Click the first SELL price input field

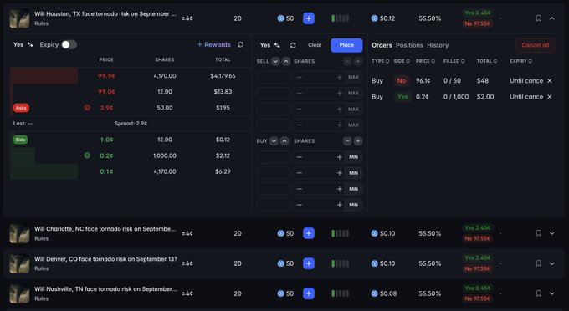(x=274, y=77)
